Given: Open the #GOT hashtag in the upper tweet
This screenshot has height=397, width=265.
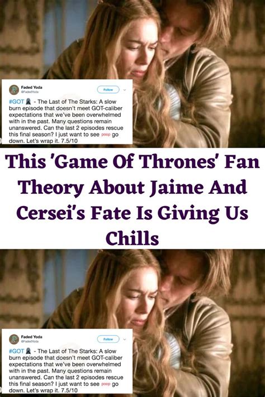Looking at the screenshot, I should [16, 102].
